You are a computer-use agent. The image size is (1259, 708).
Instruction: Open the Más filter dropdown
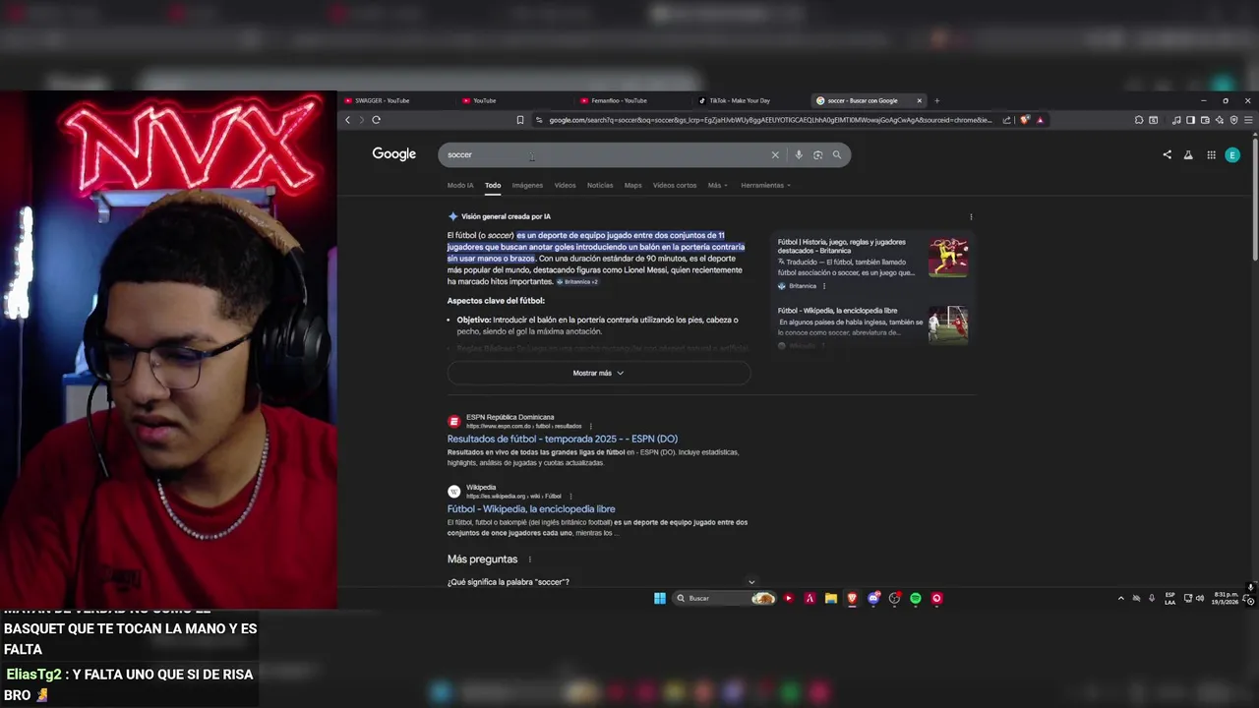coord(717,185)
